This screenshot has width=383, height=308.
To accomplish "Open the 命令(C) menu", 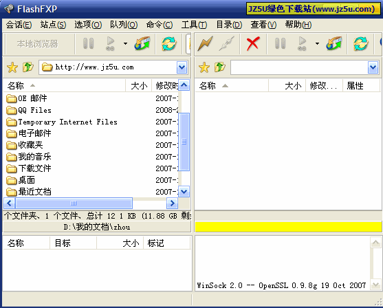I will coord(160,25).
